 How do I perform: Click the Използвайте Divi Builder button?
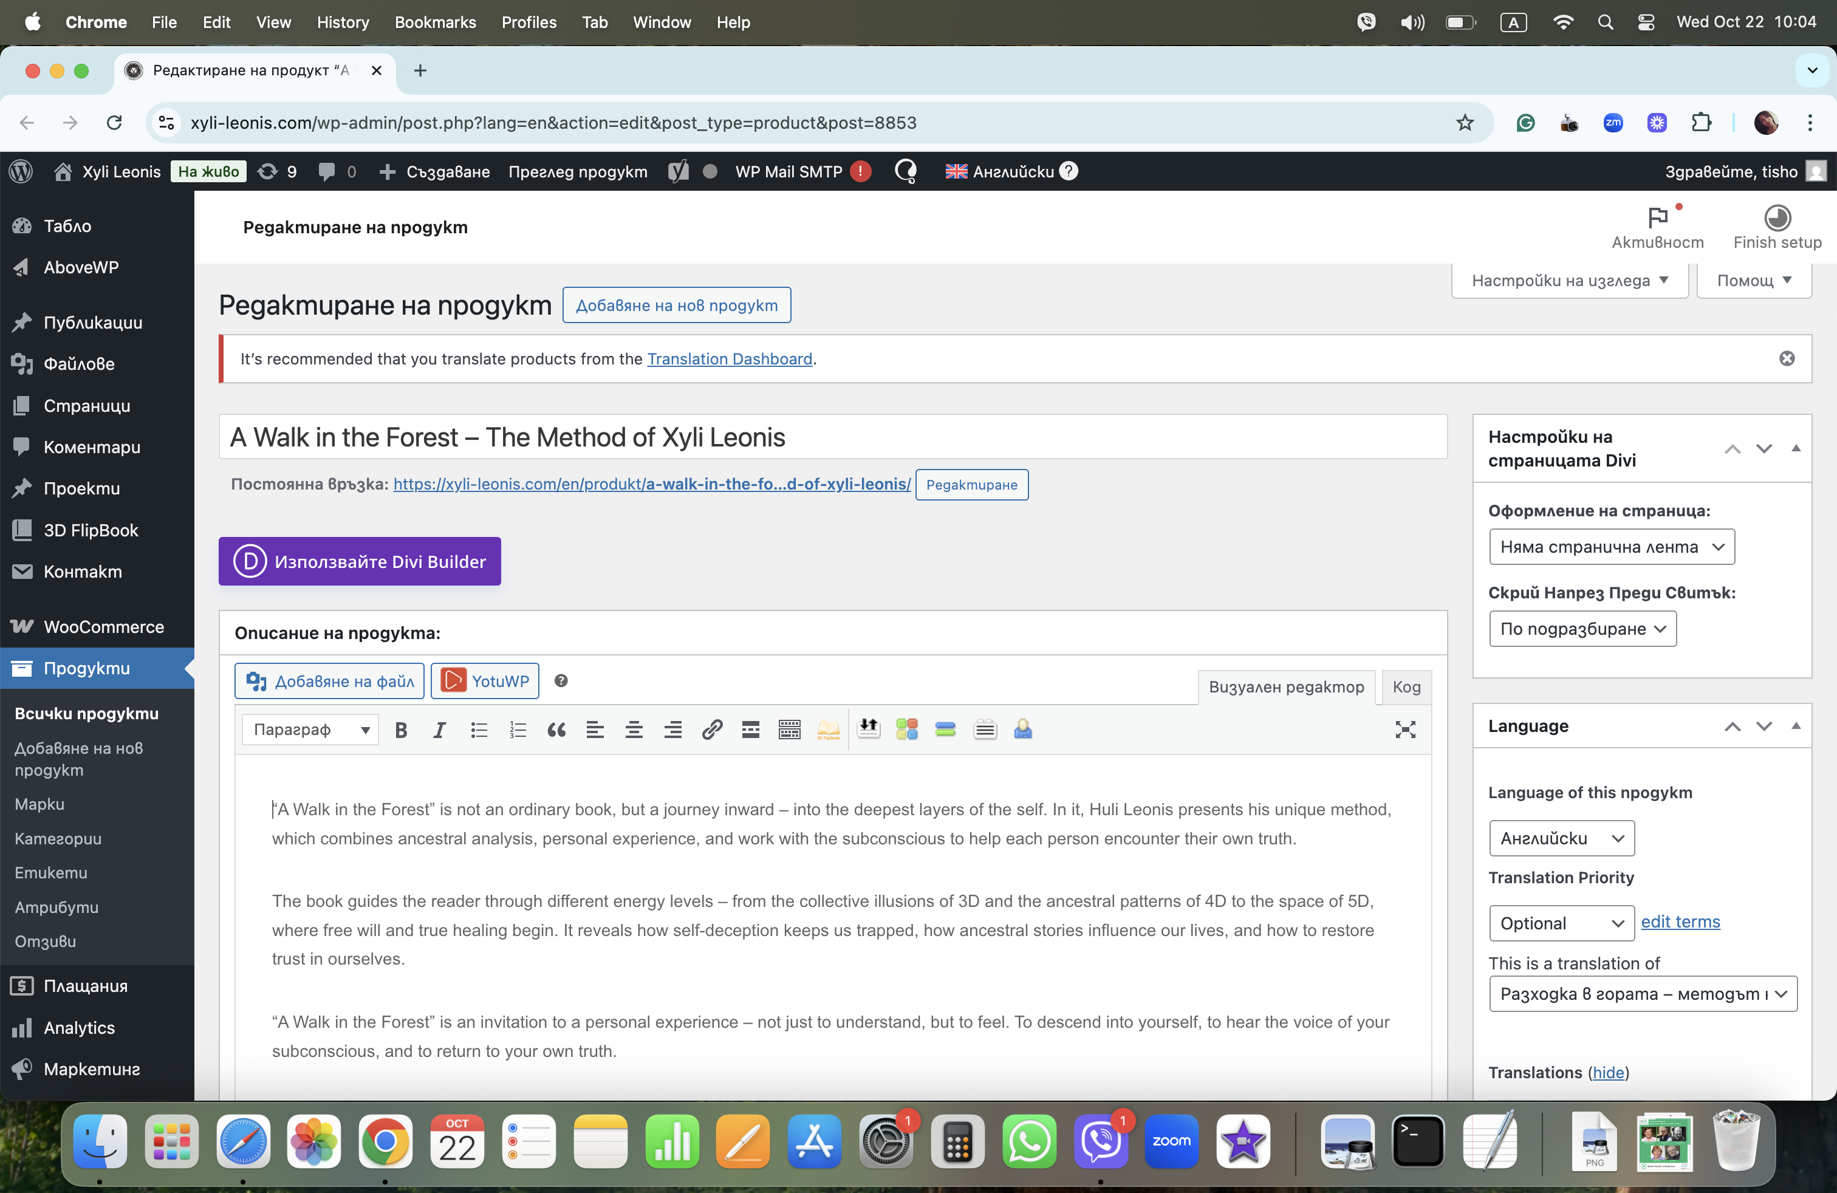click(360, 562)
